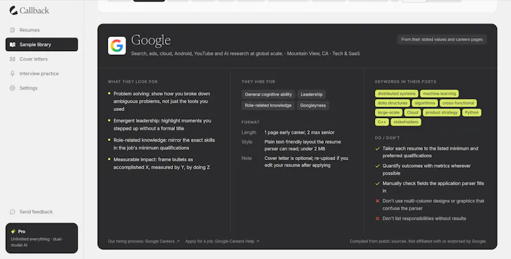The image size is (511, 259).
Task: Click the 'Googleyness' hire-for chip
Action: [313, 105]
